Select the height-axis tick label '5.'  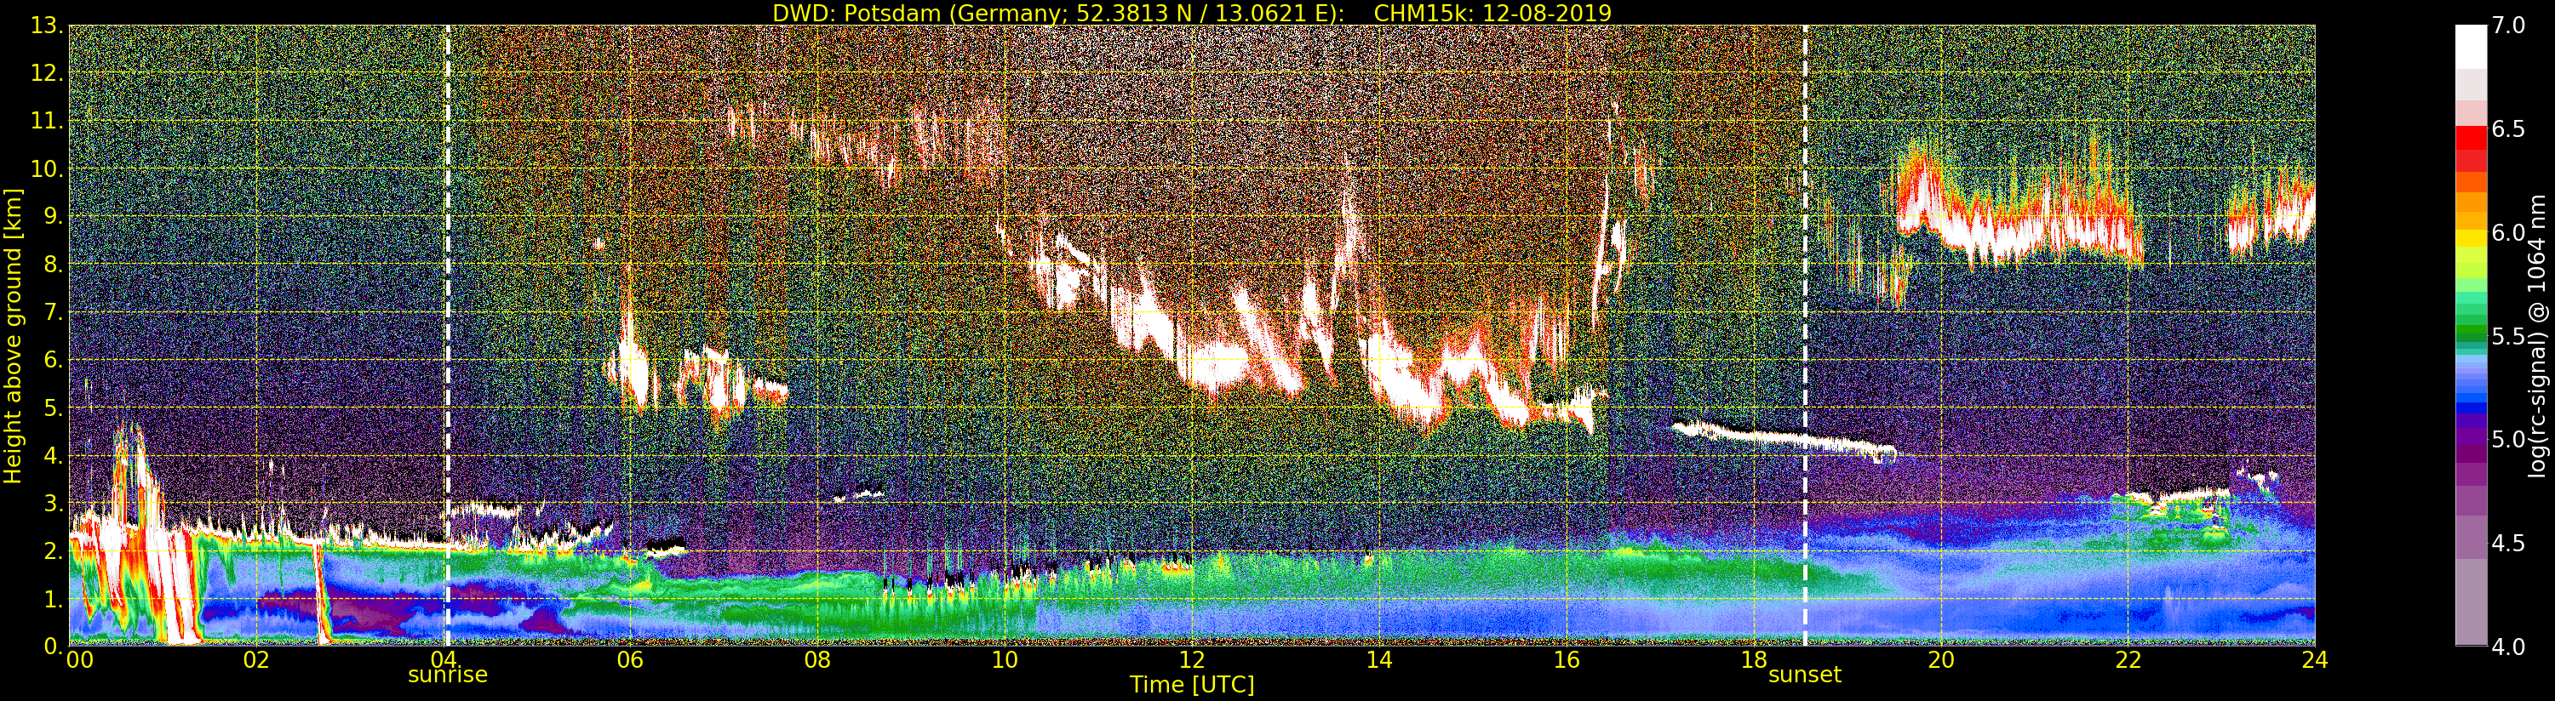[x=54, y=407]
